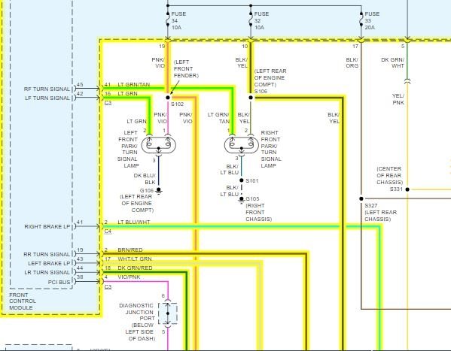
Task: Click the S331 splice dot
Action: click(x=407, y=189)
